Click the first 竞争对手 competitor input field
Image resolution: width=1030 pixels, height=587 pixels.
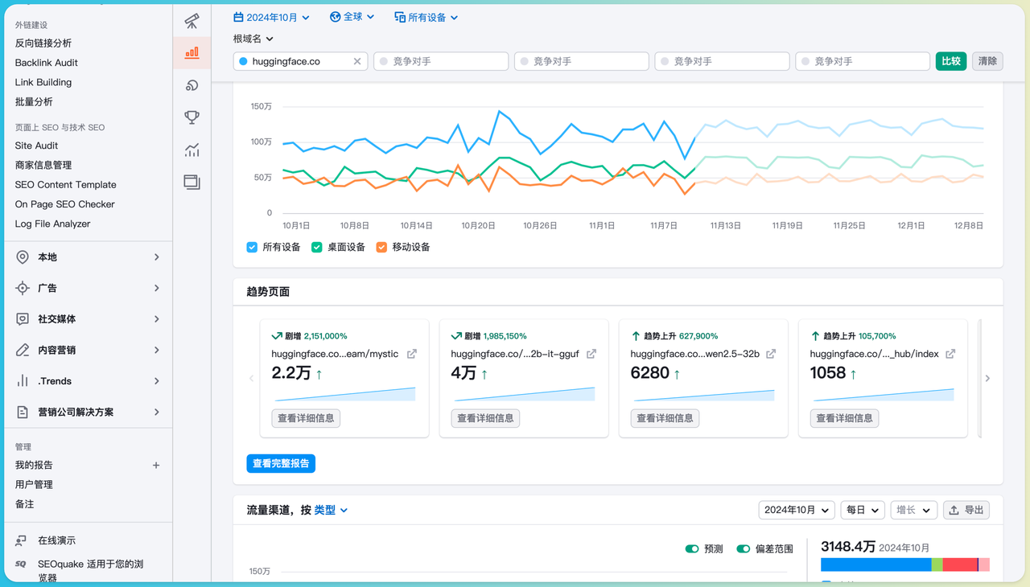click(x=441, y=61)
